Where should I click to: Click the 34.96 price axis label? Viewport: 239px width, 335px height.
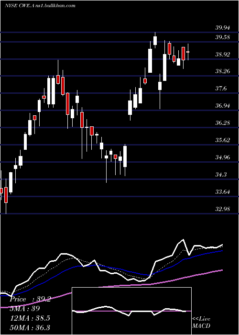coord(223,157)
